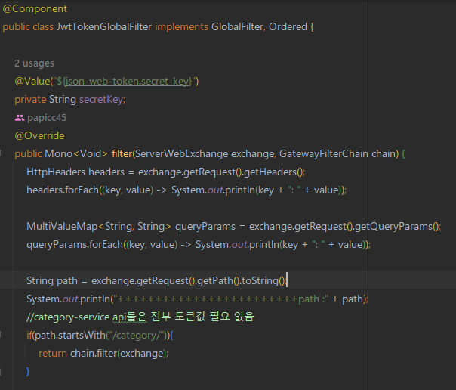Click headers.forEach call
This screenshot has height=390, width=456.
pyautogui.click(x=63, y=190)
